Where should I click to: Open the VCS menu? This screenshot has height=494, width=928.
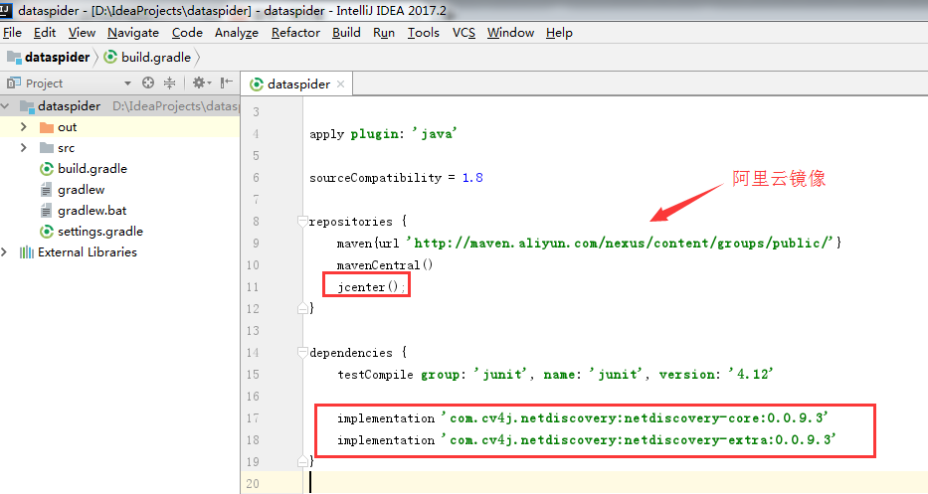pos(464,33)
